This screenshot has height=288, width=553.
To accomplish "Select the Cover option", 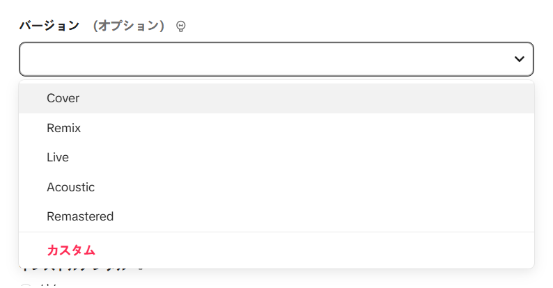I will [63, 98].
